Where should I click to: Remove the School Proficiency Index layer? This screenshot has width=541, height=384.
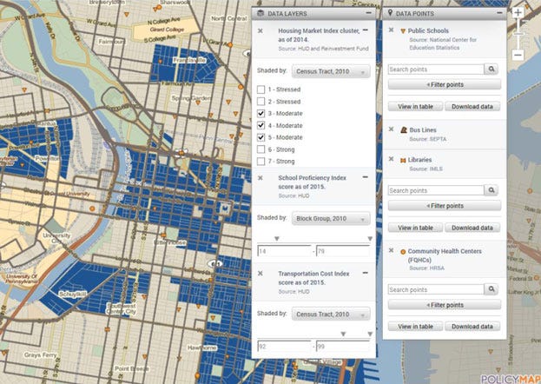(x=261, y=178)
